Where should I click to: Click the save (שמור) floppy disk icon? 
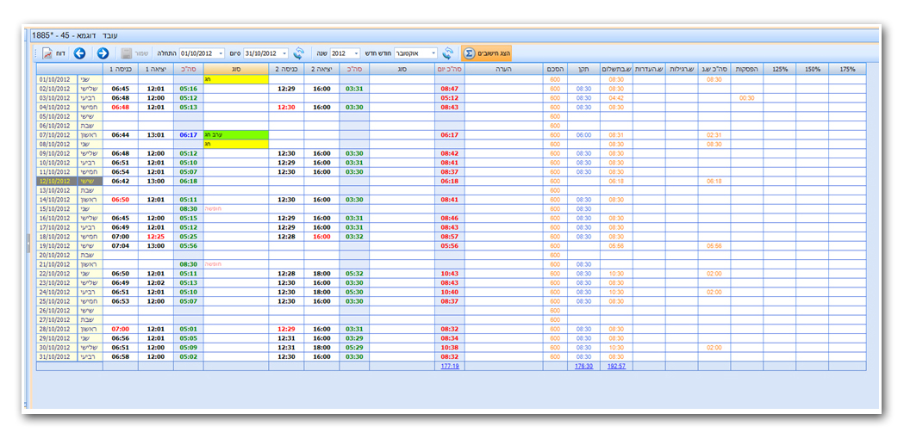click(127, 53)
